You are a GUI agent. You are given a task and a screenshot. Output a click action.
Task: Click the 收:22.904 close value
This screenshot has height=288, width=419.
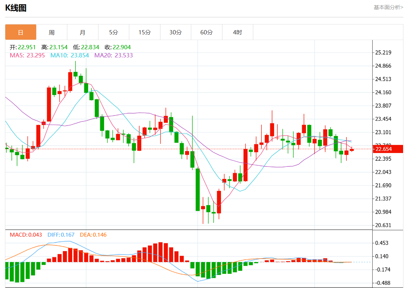(x=118, y=47)
